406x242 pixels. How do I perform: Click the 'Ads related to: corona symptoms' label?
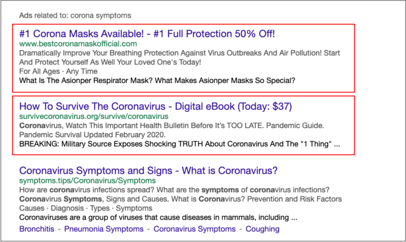click(x=75, y=15)
